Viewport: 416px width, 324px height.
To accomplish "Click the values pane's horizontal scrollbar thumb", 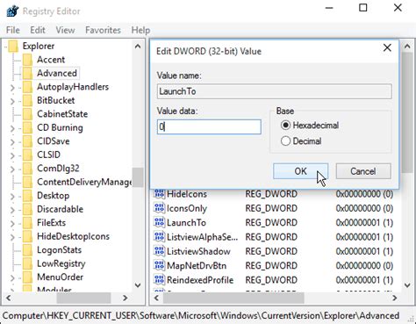I will pos(233,299).
